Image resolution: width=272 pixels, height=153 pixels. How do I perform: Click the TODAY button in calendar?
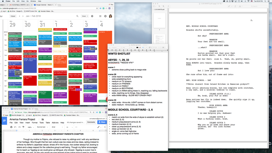click(13, 16)
